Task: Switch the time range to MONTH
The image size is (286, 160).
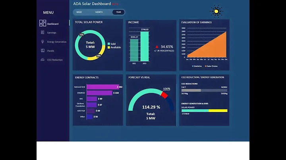Action: (x=99, y=12)
